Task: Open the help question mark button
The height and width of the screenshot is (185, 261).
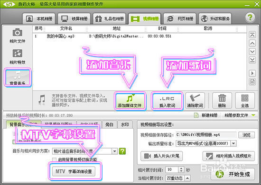Action: click(250, 18)
